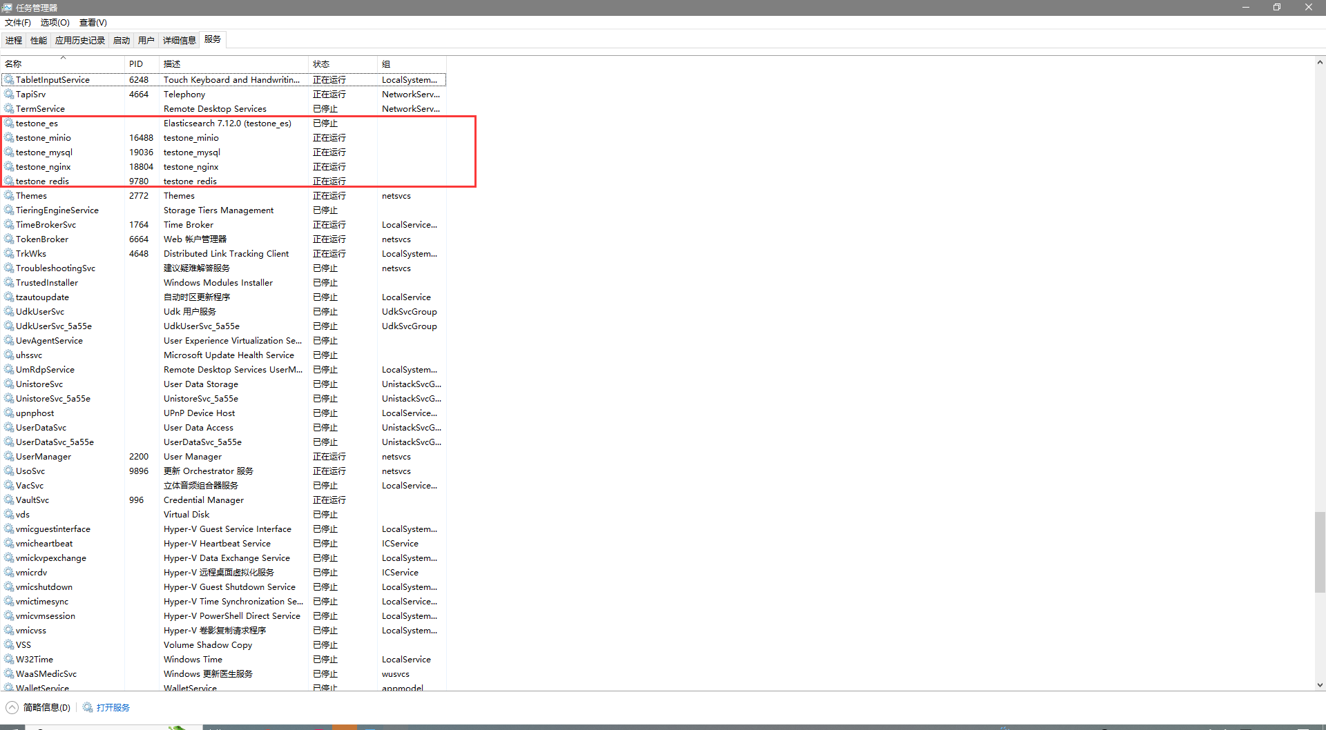This screenshot has width=1326, height=730.
Task: Click the service icon next to VaultSvc
Action: [9, 500]
